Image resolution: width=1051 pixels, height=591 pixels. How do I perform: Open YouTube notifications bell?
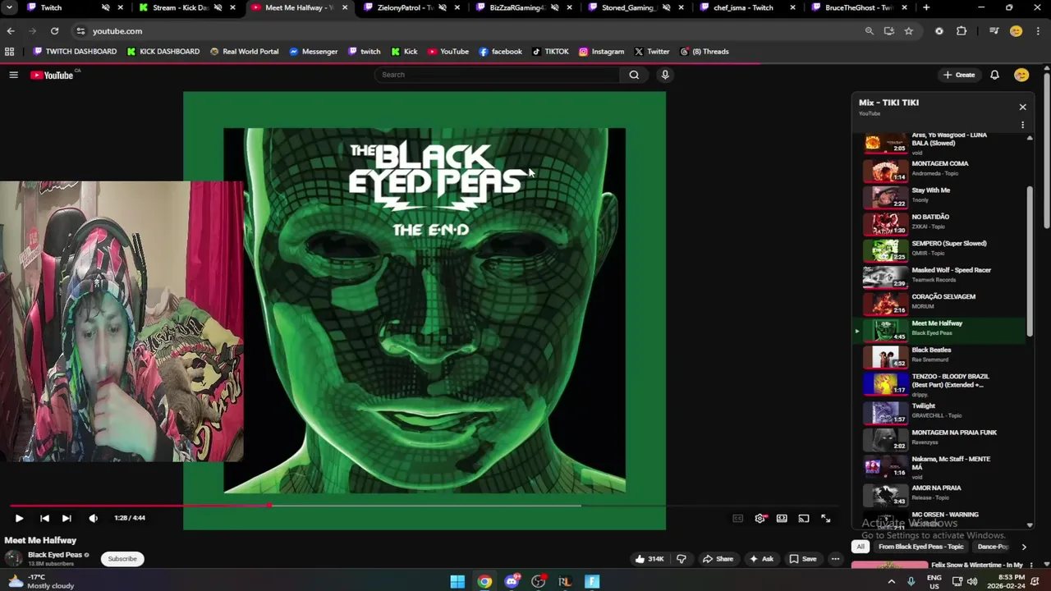pyautogui.click(x=994, y=75)
